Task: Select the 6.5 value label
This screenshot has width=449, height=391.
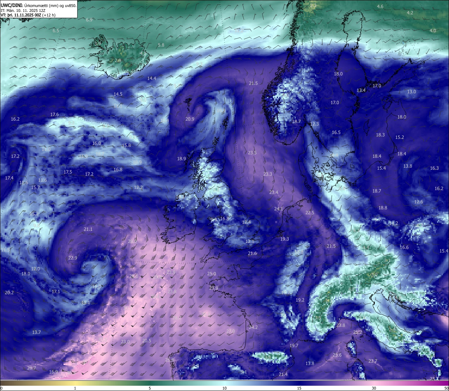Action: [56, 31]
